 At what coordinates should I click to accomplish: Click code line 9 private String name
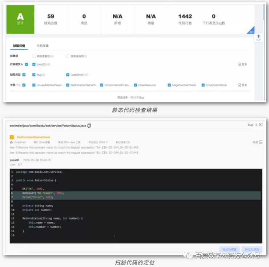point(38,206)
